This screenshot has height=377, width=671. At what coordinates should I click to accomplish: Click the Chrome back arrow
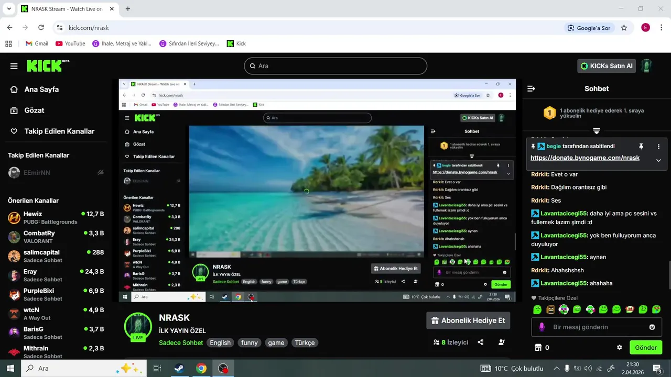tap(9, 28)
